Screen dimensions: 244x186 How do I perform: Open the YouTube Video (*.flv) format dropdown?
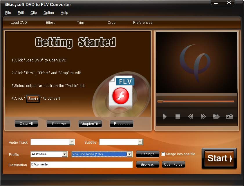pos(129,154)
